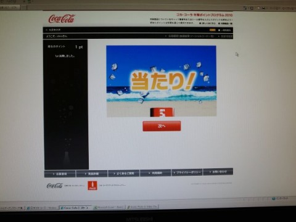Open お問い合わせ (Contact) in the footer navigation
The height and width of the screenshot is (222, 296).
point(218,171)
